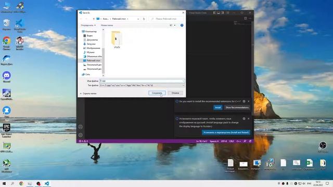Collapse folders with Скрыть папки
Viewport: 333px width, 187px height.
tap(88, 94)
